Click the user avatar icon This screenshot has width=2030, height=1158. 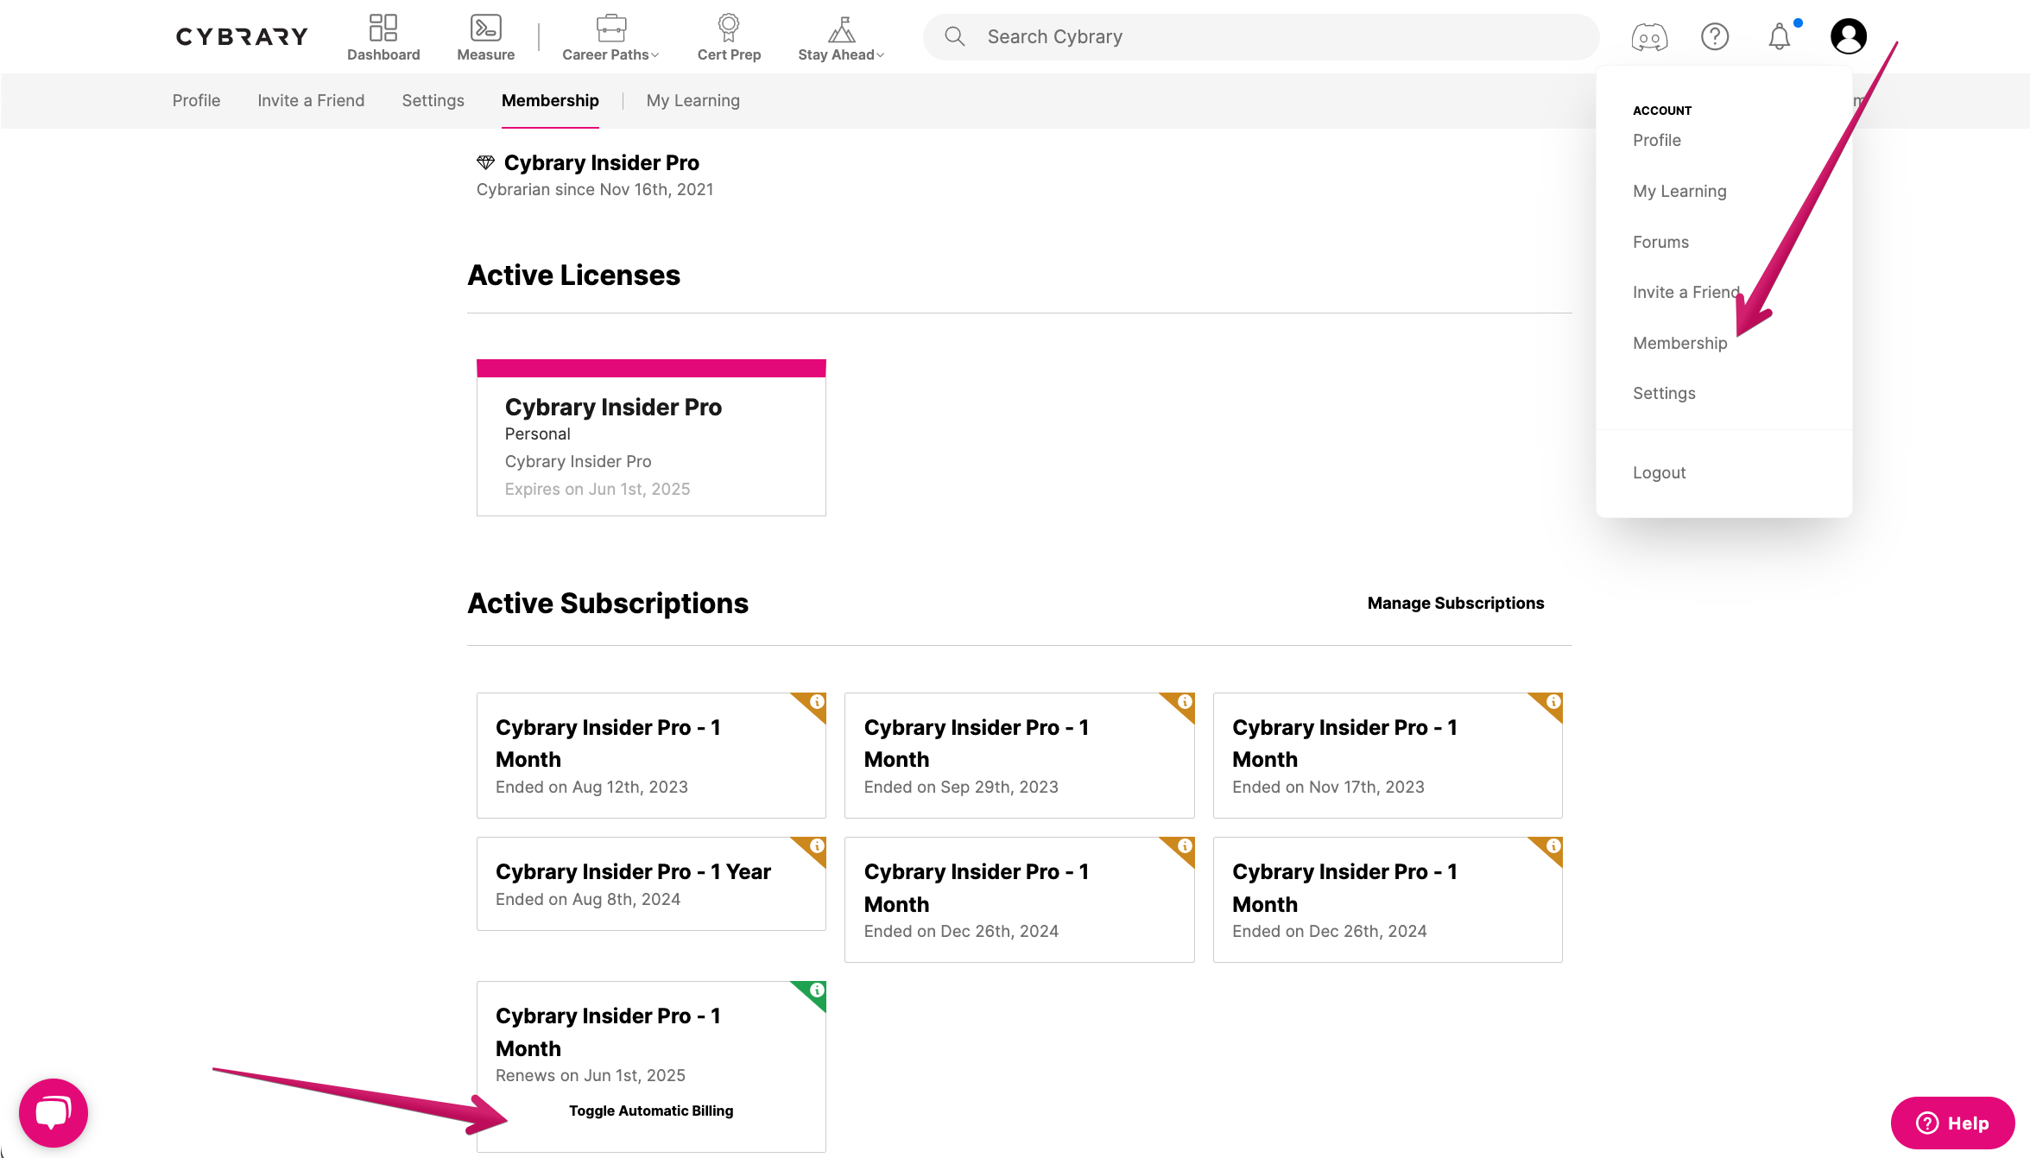(1849, 36)
